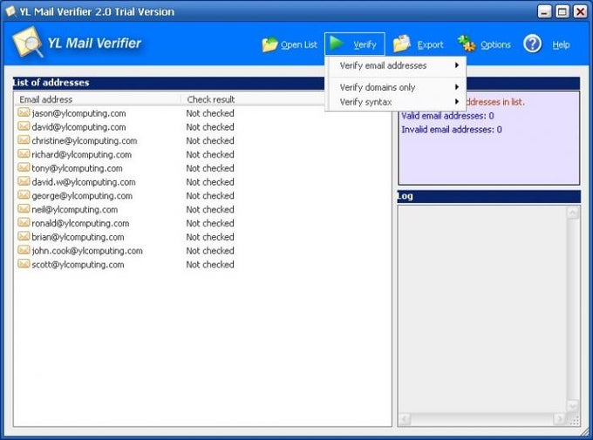593x440 pixels.
Task: Select the ronald@ylcomputing.com address
Action: (80, 223)
